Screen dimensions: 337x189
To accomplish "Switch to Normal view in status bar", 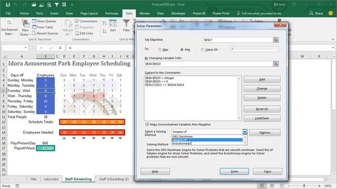I will [x=262, y=186].
